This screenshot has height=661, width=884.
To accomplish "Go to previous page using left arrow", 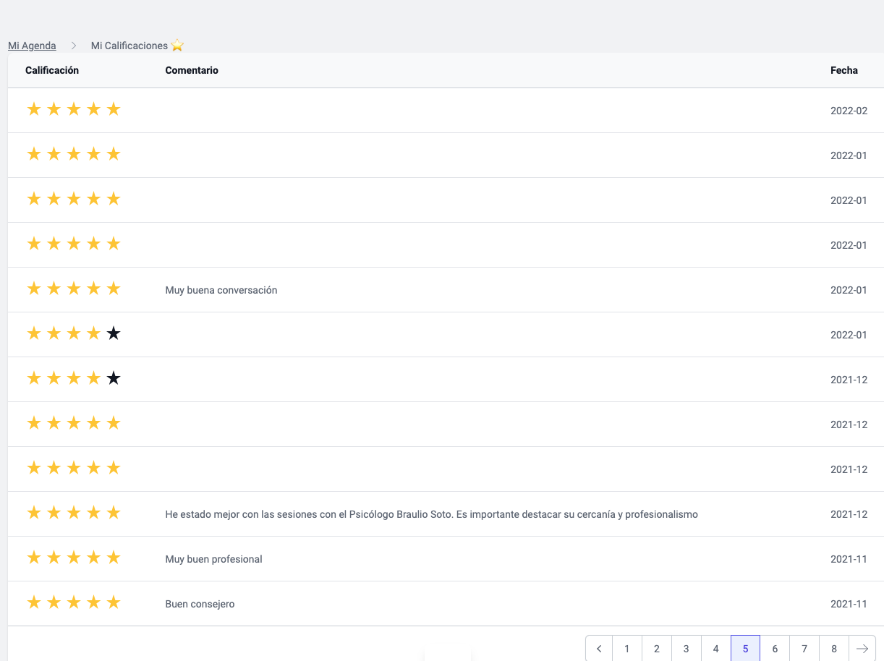I will pyautogui.click(x=599, y=649).
